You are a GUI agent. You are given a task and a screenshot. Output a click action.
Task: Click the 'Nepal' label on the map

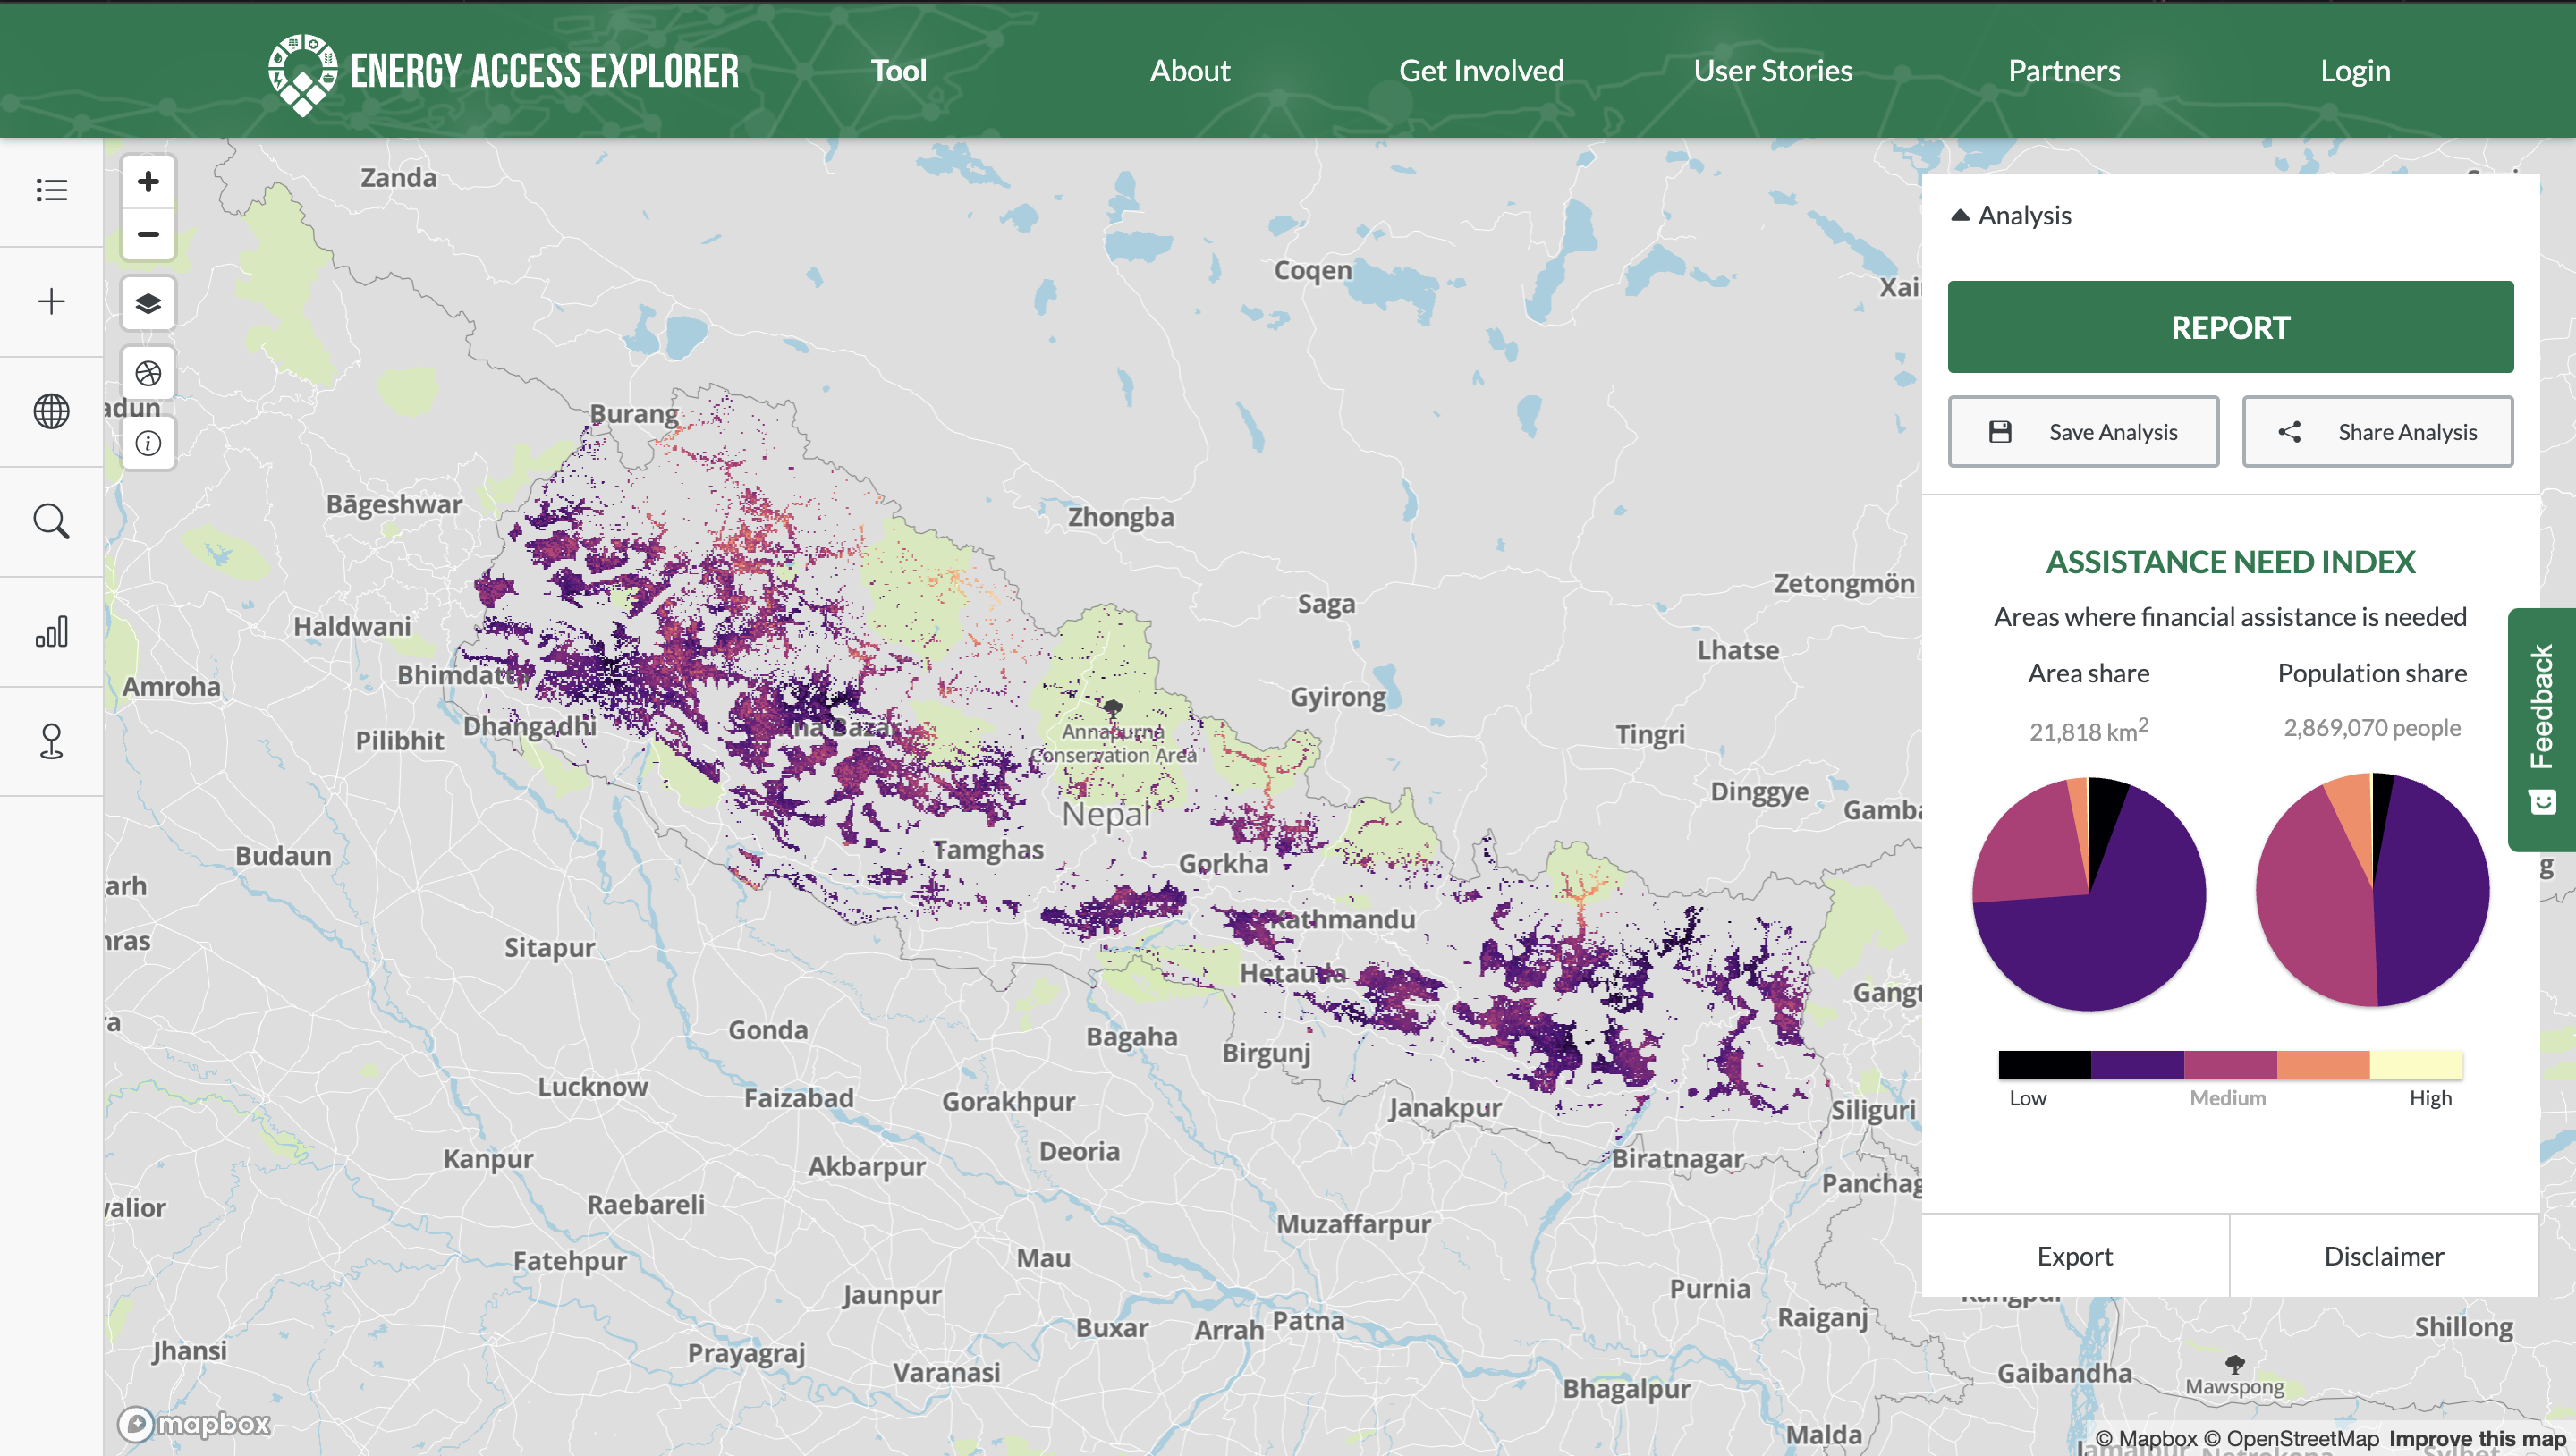click(x=1106, y=814)
